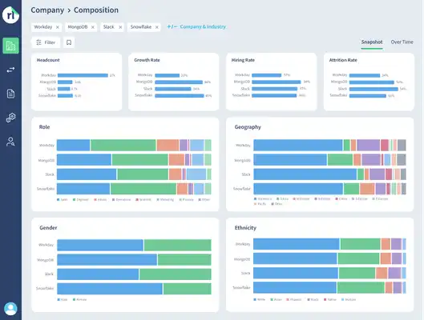Click MongoDB's bar in Growth Rate card

(x=179, y=82)
